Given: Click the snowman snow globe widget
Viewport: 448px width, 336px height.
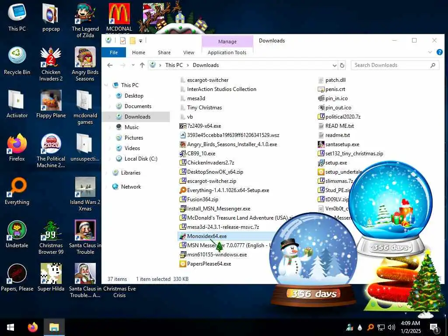Looking at the screenshot, I should coord(313,260).
